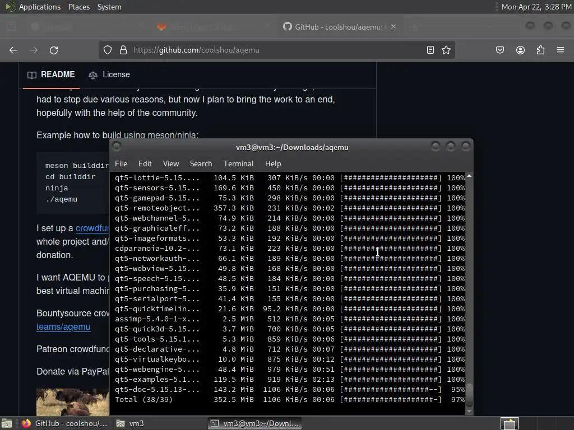Screen dimensions: 574x430
Task: Click the ninja code line
Action: point(57,188)
